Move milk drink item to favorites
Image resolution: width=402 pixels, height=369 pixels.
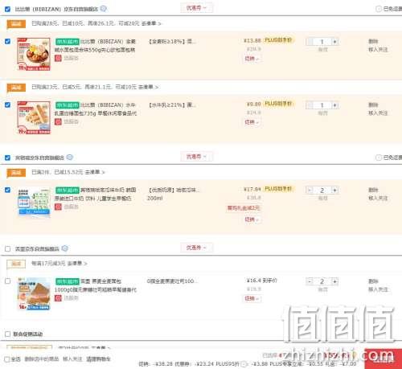pos(378,198)
